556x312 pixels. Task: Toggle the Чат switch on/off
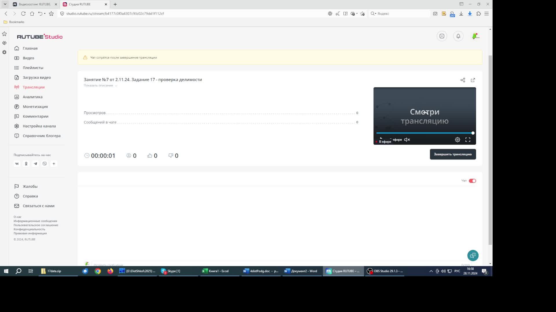pos(472,180)
